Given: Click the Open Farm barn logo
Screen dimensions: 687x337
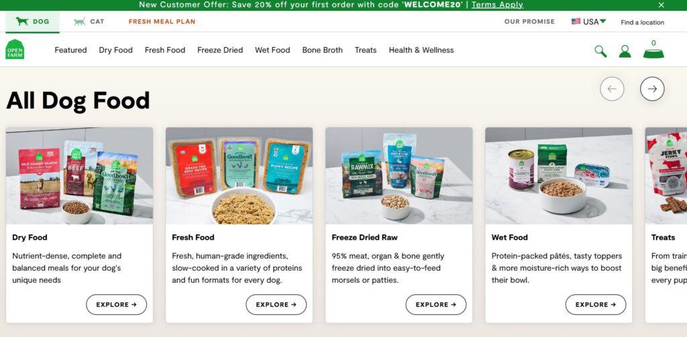Looking at the screenshot, I should click(x=15, y=50).
